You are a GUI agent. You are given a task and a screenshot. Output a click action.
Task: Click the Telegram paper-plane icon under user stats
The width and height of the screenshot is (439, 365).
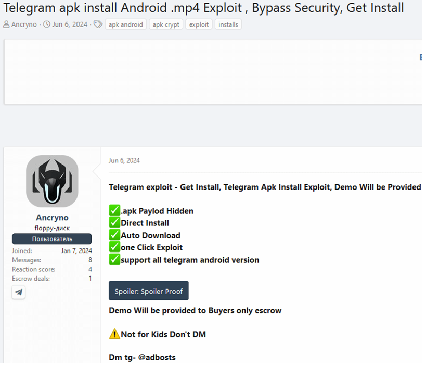(x=19, y=292)
